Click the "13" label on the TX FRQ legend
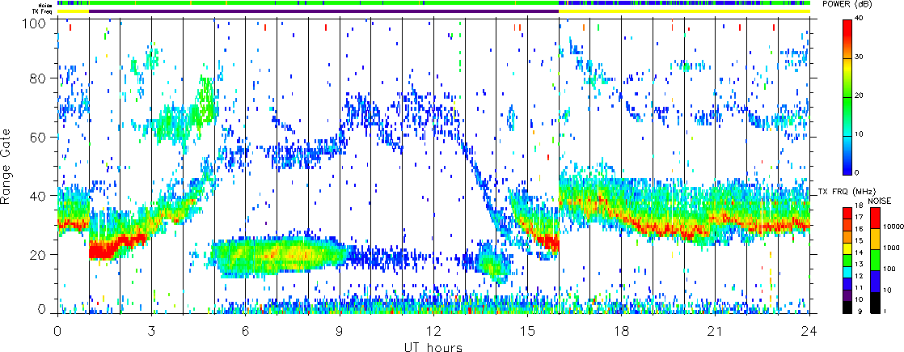 click(x=859, y=265)
